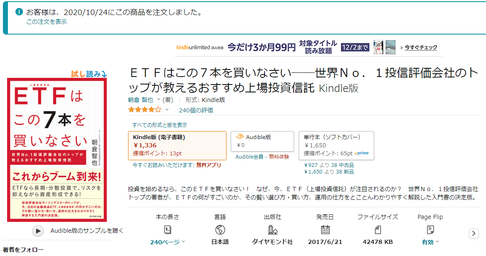Select the 単行本（ソフトカバー） format
This screenshot has height=256, width=486.
click(336, 146)
